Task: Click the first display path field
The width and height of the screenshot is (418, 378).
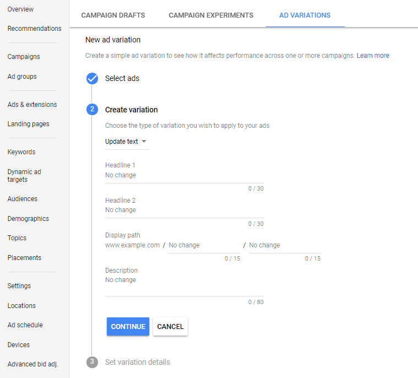Action: (x=204, y=245)
